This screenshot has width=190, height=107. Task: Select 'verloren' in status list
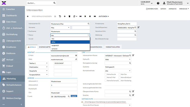[x=70, y=49]
